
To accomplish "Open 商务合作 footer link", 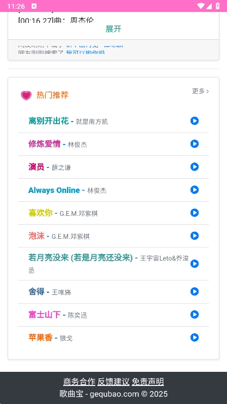I will [79, 382].
